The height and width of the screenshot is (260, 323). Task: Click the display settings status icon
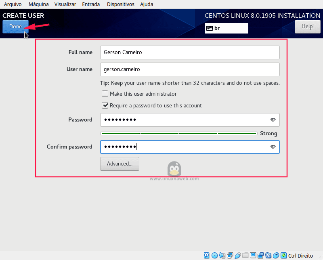pos(253,256)
